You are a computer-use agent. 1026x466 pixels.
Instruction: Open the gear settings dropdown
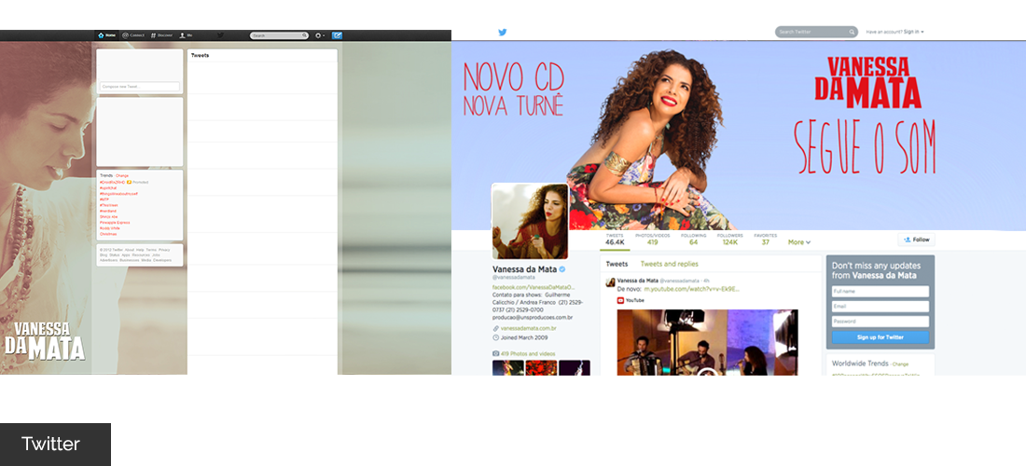[x=319, y=35]
